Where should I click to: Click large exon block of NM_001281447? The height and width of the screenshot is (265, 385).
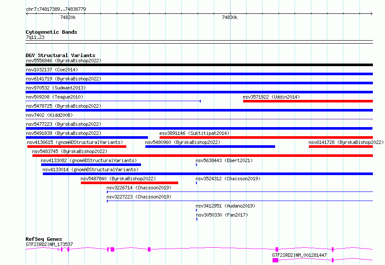point(275,260)
